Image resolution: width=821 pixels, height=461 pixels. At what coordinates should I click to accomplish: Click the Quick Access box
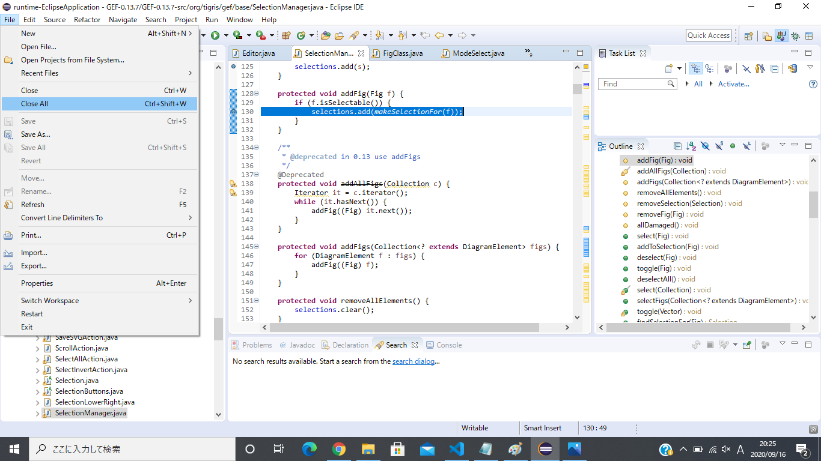point(709,35)
